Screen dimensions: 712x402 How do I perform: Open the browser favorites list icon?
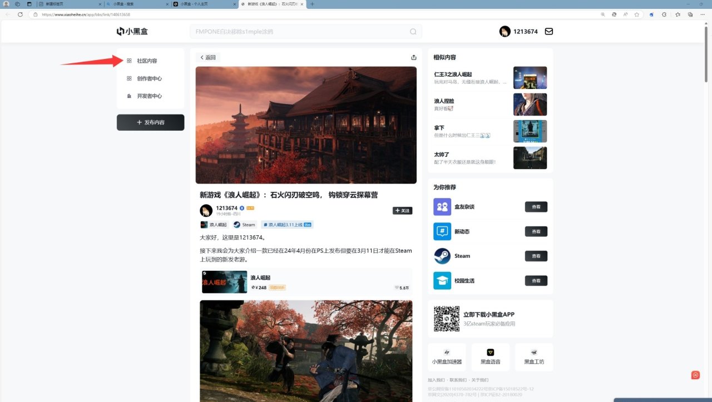[x=678, y=14]
